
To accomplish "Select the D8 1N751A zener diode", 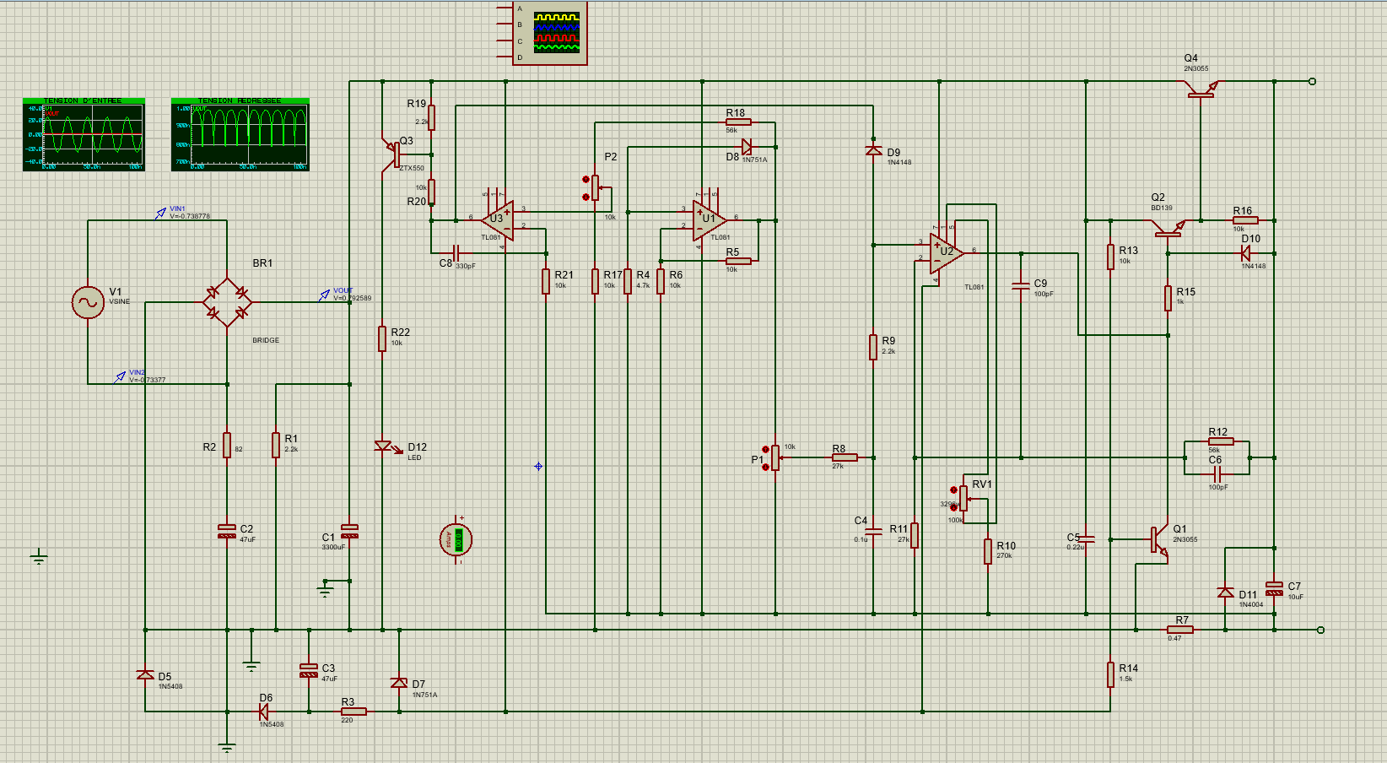I will coord(747,147).
